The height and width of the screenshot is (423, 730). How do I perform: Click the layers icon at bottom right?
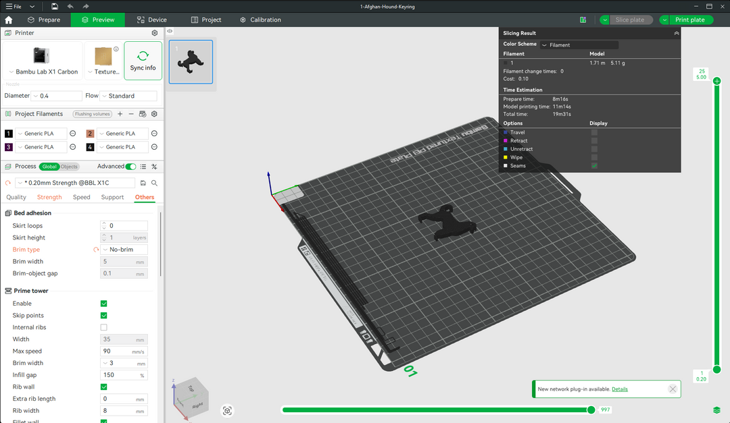coord(717,410)
